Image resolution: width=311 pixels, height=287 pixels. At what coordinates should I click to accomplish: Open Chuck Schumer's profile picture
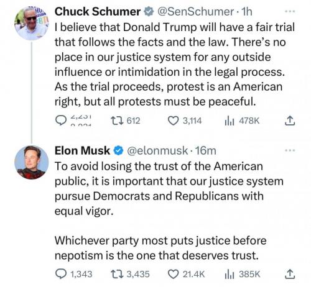31,23
